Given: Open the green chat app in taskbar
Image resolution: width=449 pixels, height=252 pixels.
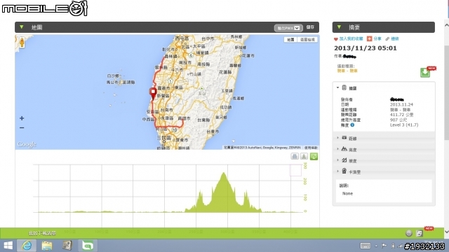Looking at the screenshot, I should pyautogui.click(x=87, y=246).
